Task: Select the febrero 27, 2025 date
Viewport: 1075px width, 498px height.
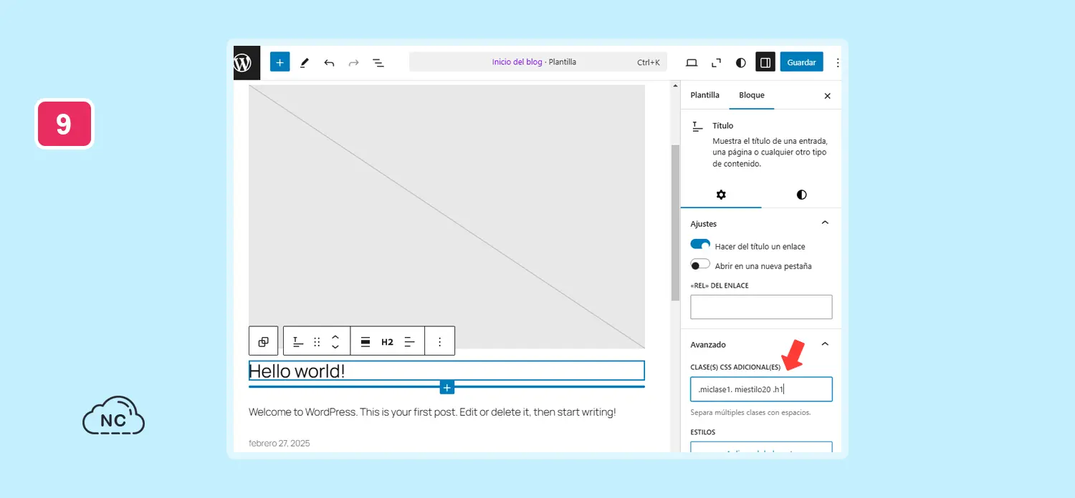Action: 279,443
